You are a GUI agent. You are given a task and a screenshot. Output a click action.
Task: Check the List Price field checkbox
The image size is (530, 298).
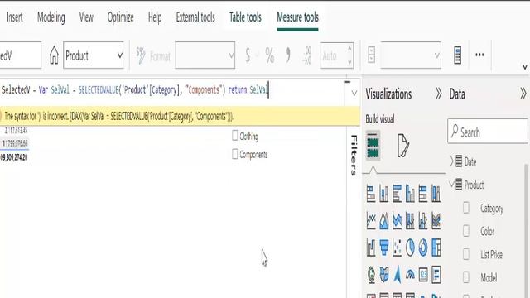click(466, 254)
